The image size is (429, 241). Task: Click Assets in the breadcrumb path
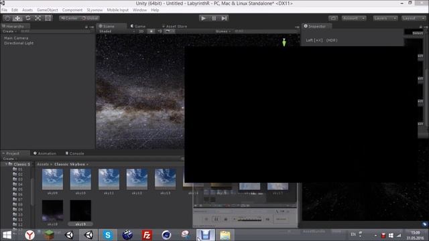pos(43,164)
